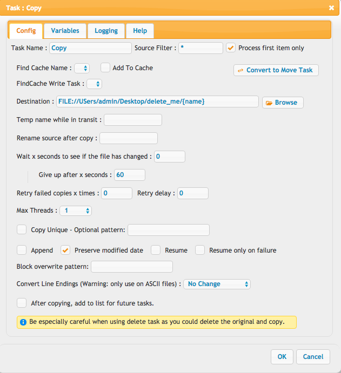Click the info icon in the yellow warning bar
Image resolution: width=341 pixels, height=373 pixels.
pyautogui.click(x=23, y=322)
